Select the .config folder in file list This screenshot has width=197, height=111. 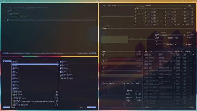coord(35,66)
